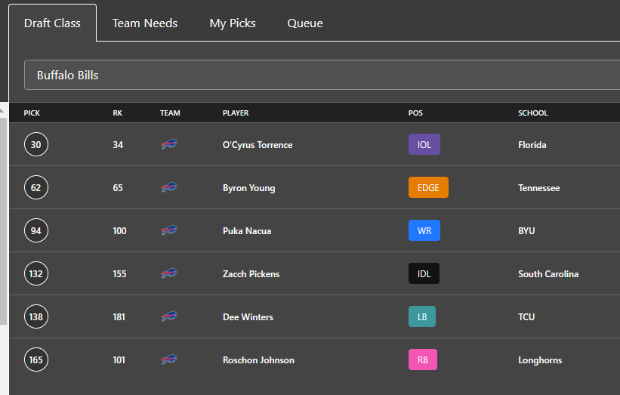Screen dimensions: 620x395
Task: Sort by the TEAM column header
Action: point(170,113)
